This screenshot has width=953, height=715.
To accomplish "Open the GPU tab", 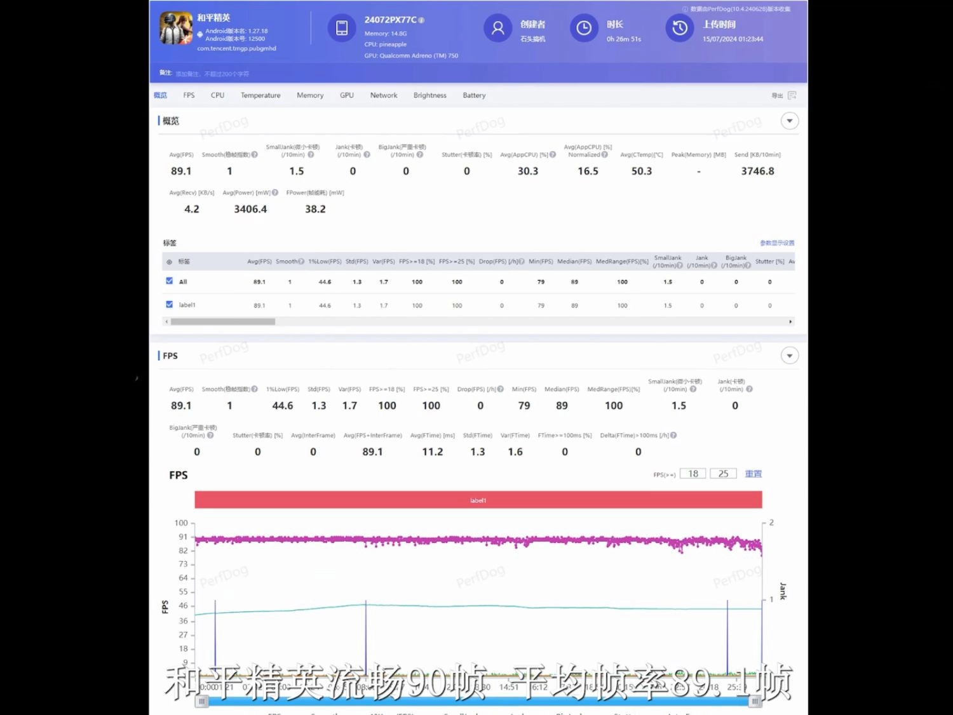I will click(x=347, y=95).
